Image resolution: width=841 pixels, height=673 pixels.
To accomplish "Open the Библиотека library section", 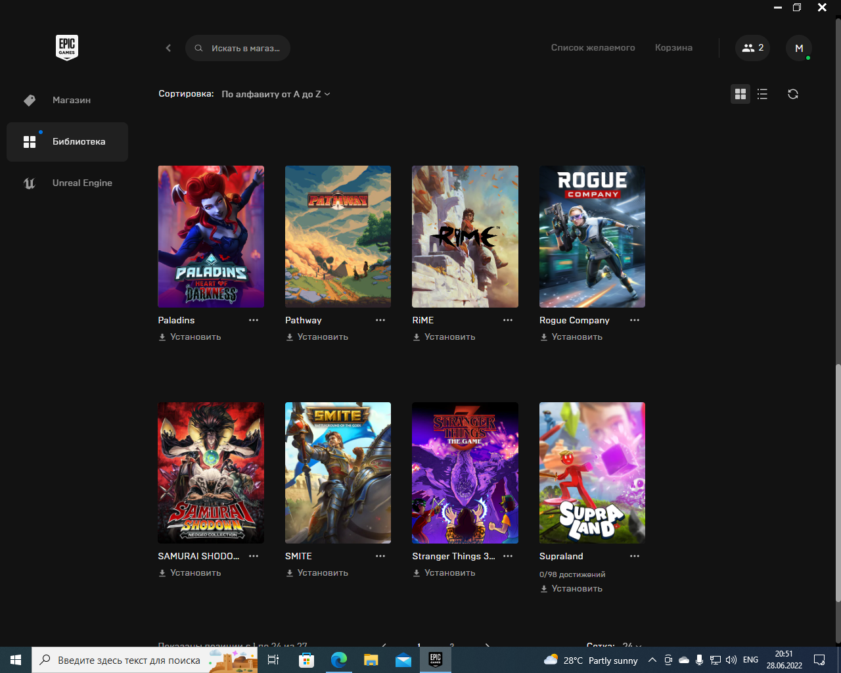I will coord(67,141).
